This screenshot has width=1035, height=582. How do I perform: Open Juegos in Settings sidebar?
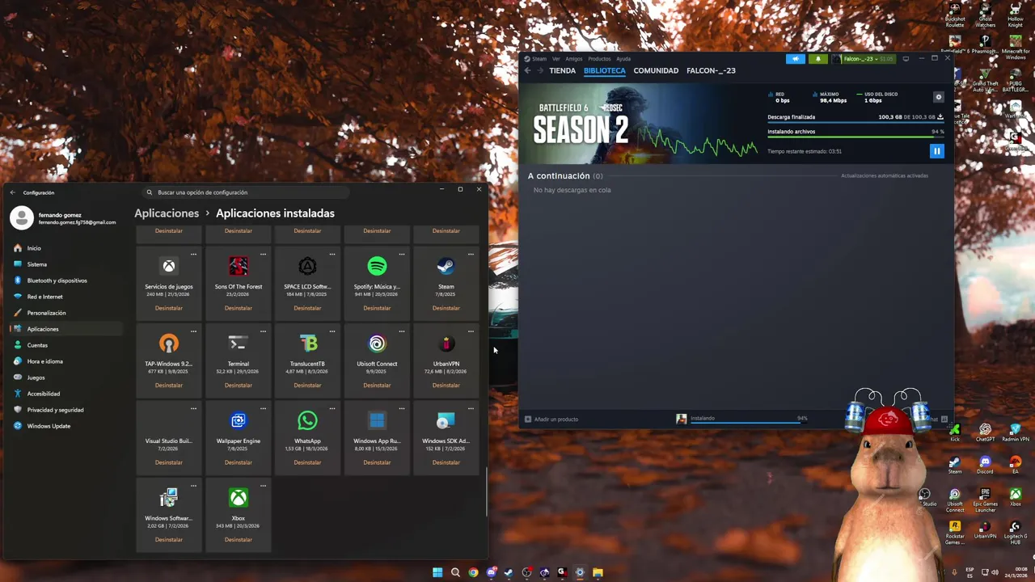tap(67, 377)
